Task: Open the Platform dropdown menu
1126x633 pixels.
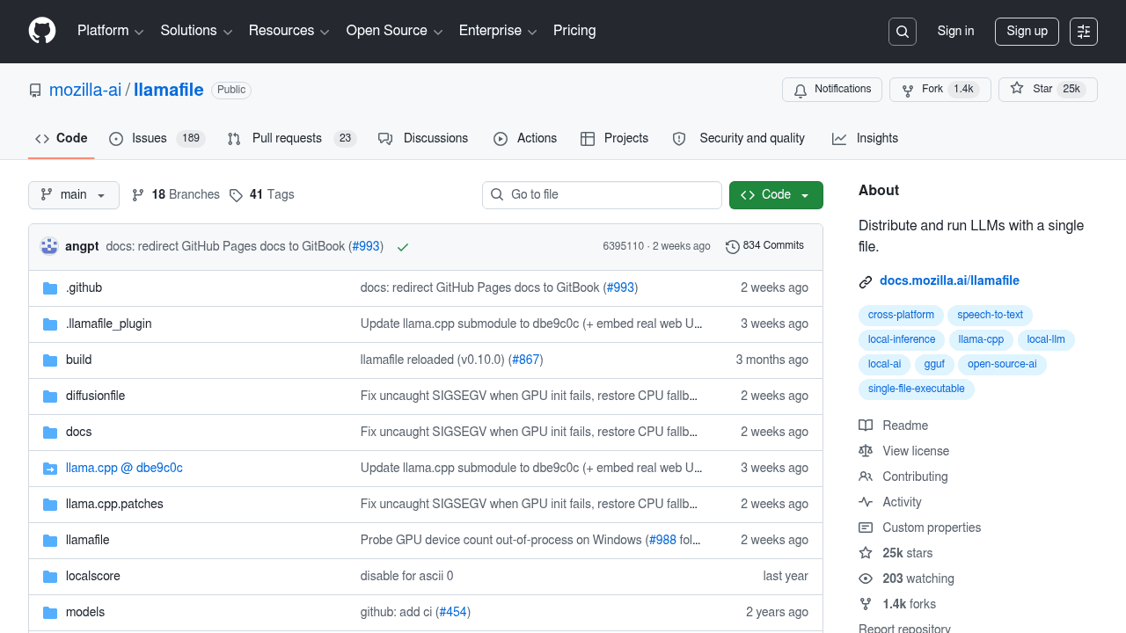Action: tap(110, 31)
